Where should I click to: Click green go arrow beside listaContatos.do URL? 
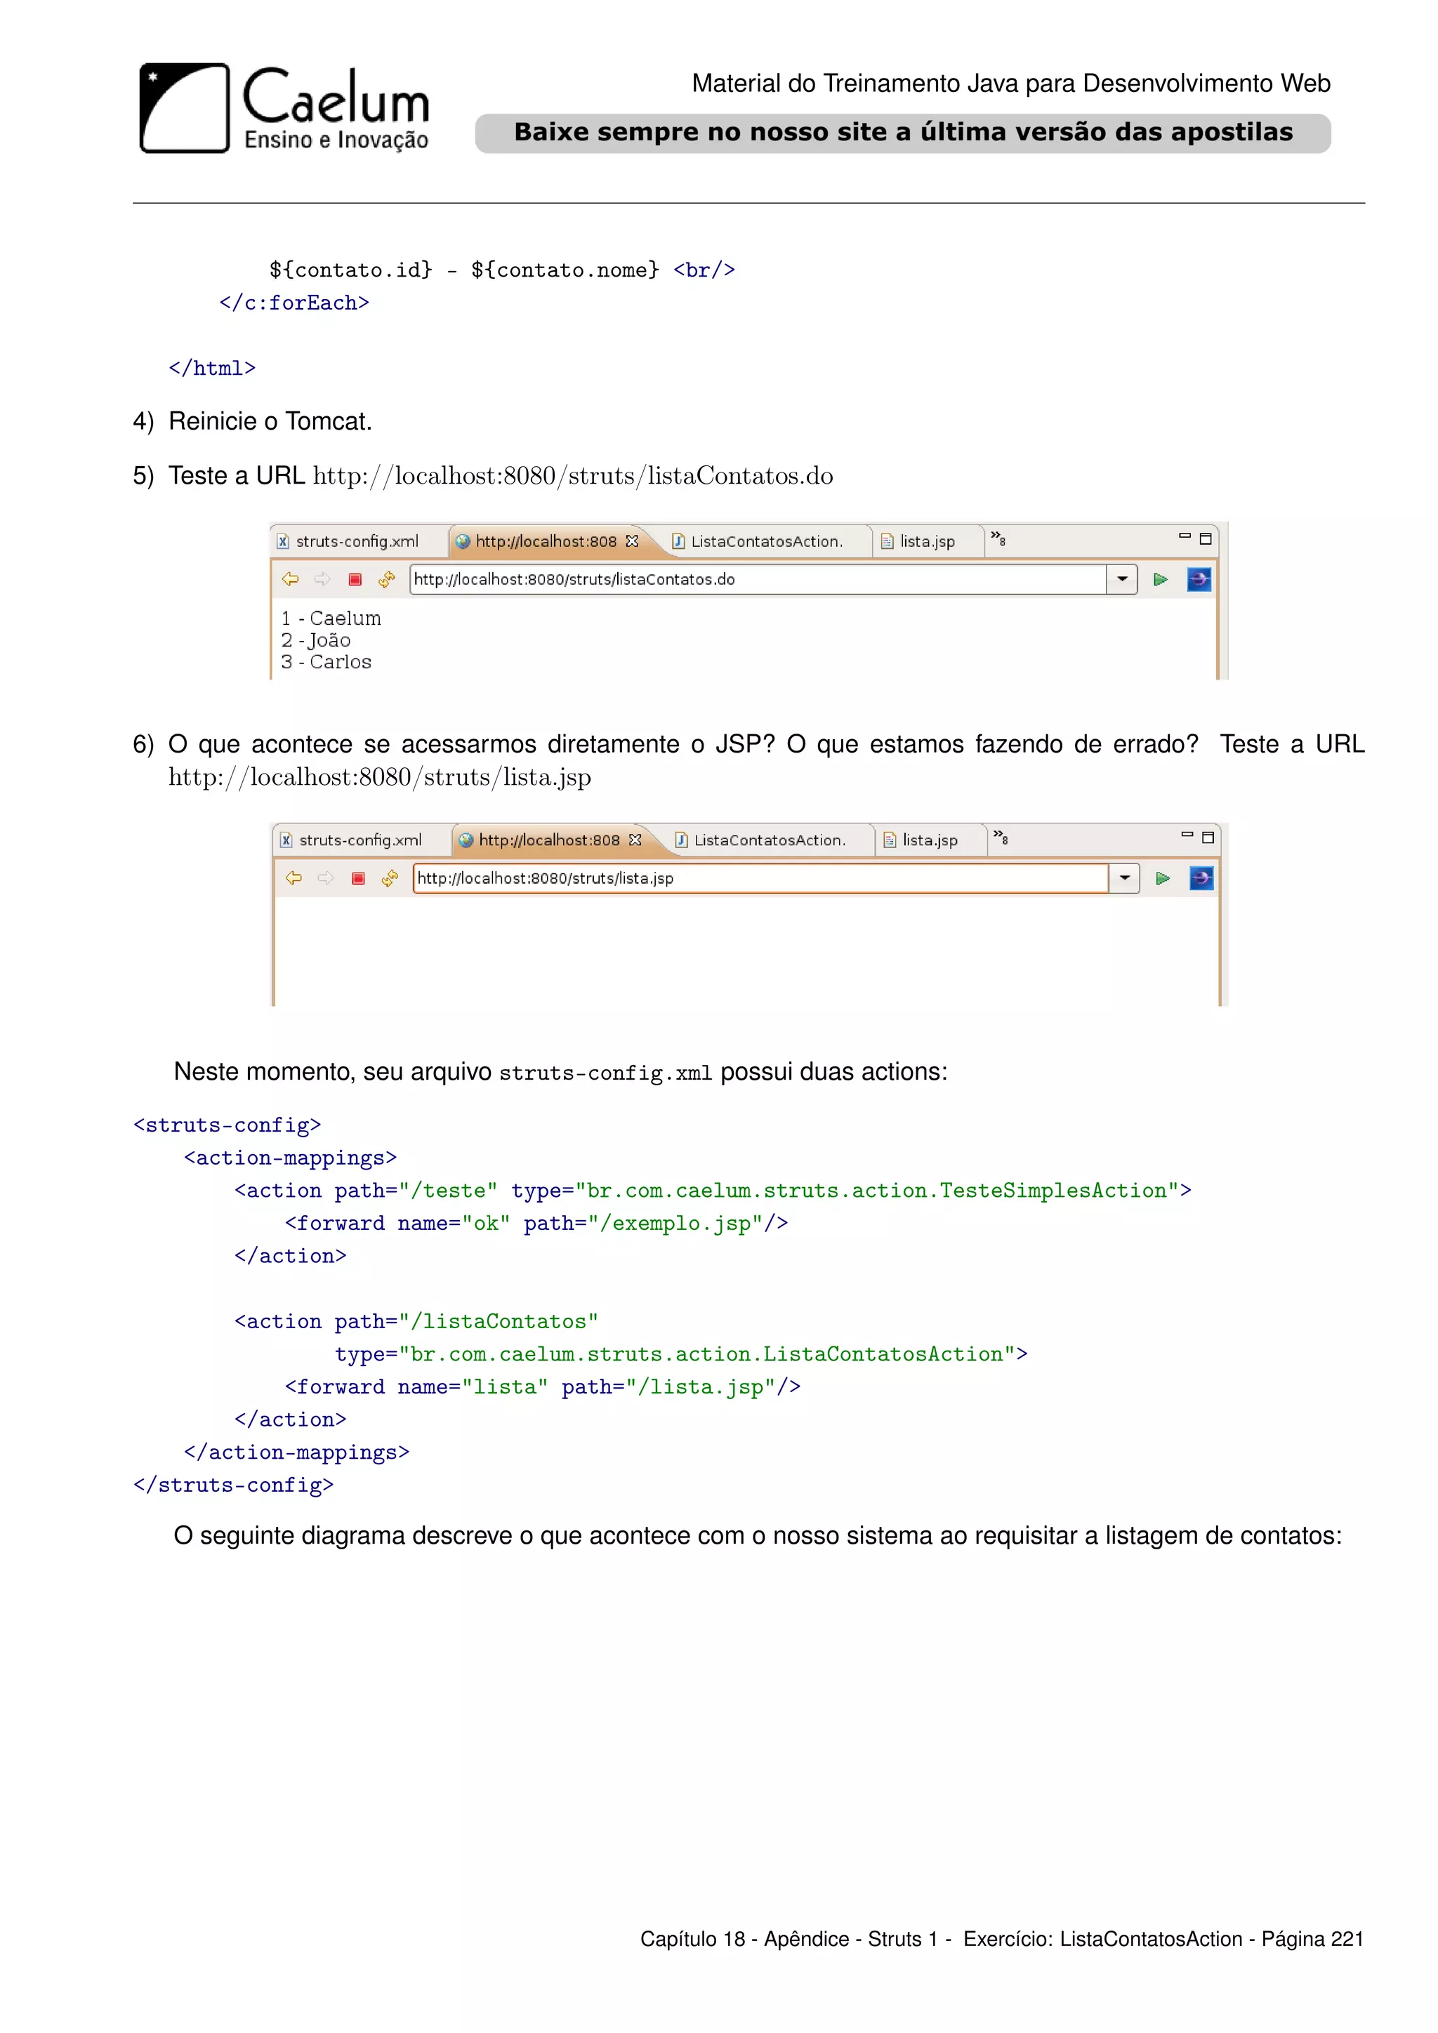(x=1161, y=579)
